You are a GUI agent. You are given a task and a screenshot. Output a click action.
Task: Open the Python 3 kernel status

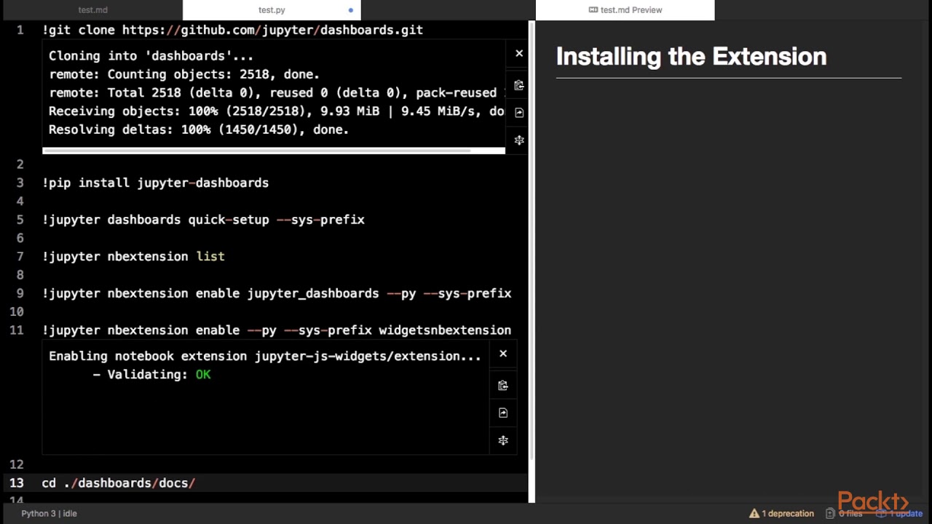tap(49, 513)
